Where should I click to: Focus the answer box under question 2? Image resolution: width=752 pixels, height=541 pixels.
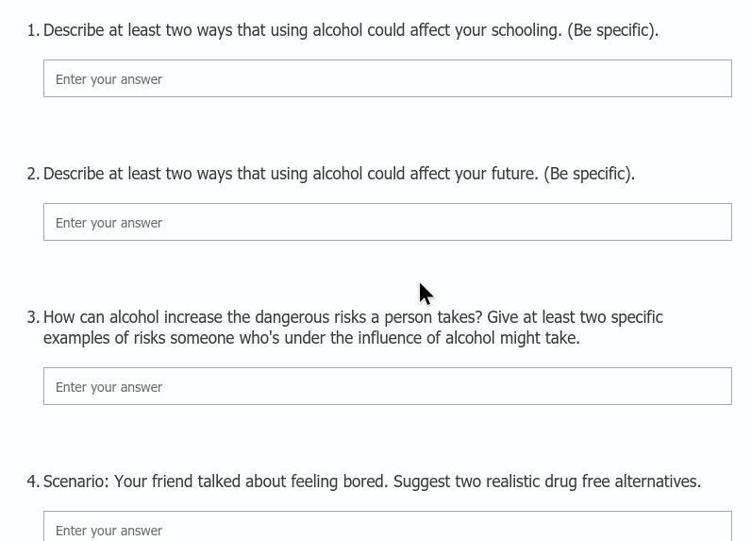point(388,222)
